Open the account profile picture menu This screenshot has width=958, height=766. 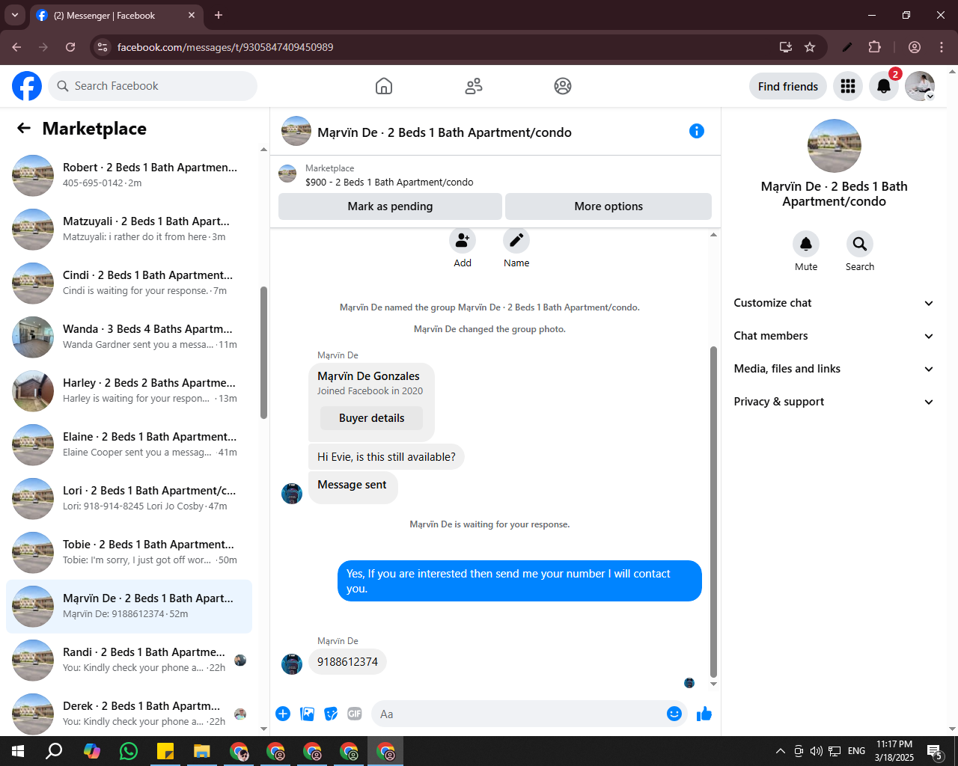920,86
